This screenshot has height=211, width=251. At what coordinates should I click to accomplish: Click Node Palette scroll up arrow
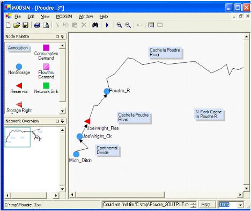click(x=62, y=46)
